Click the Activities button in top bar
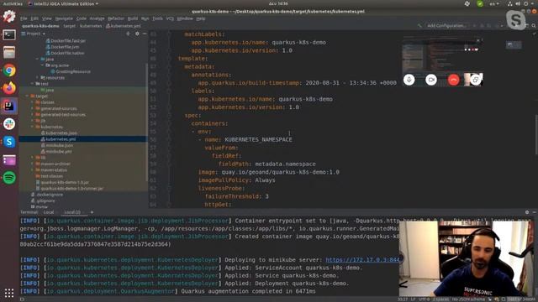The image size is (538, 302). point(13,3)
